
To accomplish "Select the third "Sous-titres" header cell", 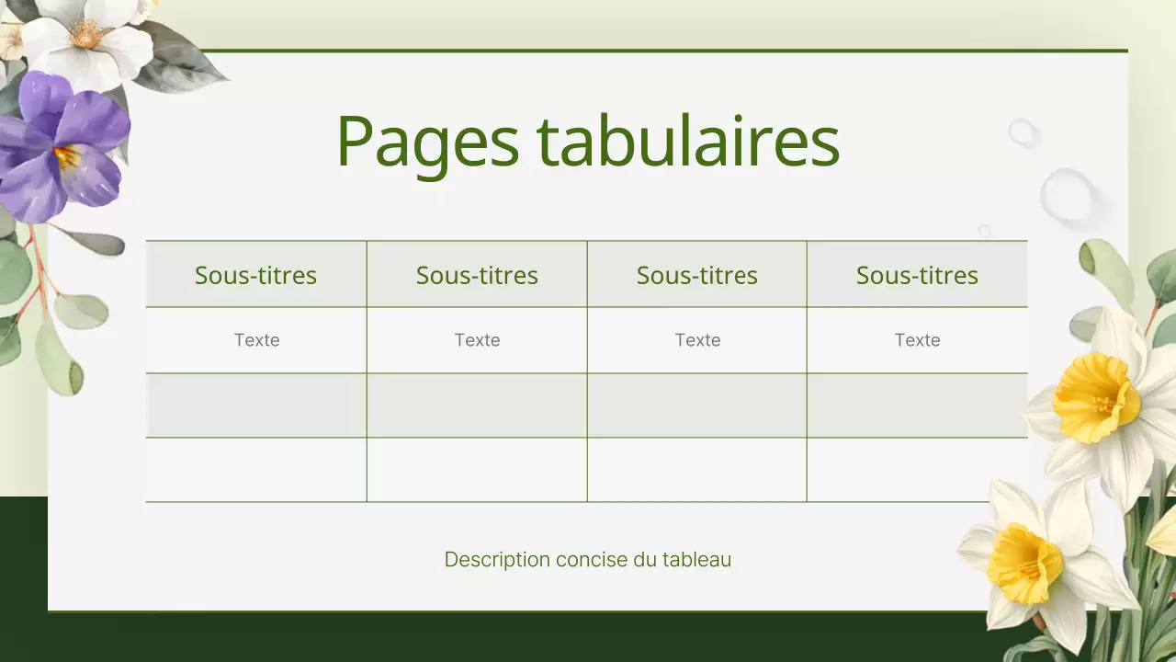I will click(x=697, y=274).
